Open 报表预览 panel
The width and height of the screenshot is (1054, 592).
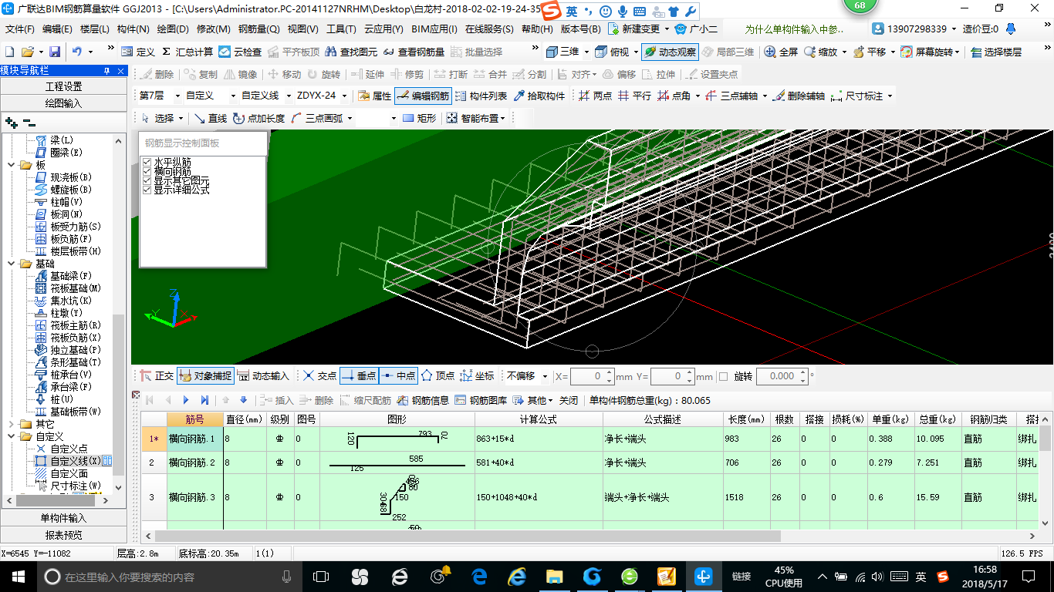[63, 534]
